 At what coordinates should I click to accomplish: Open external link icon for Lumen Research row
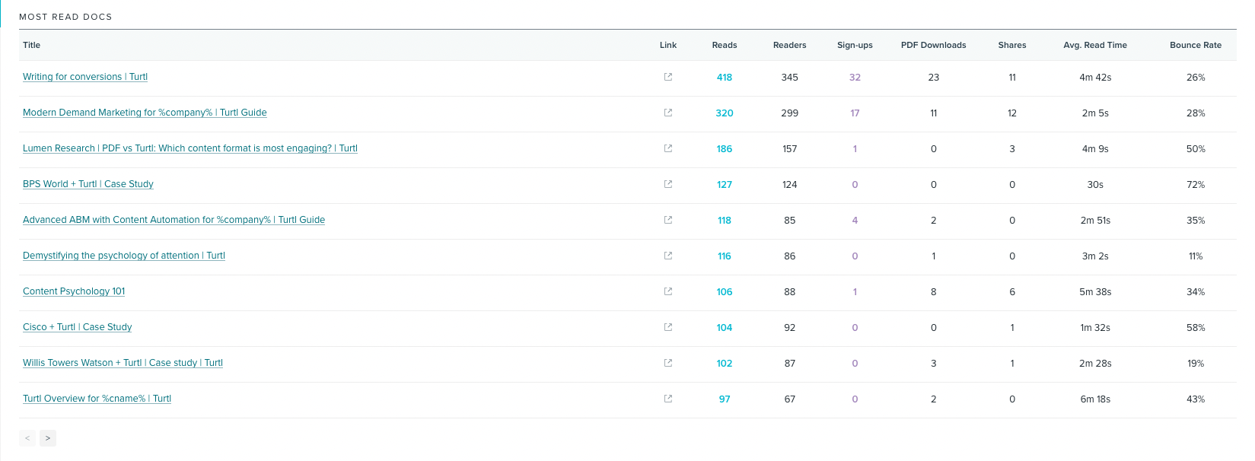[668, 148]
